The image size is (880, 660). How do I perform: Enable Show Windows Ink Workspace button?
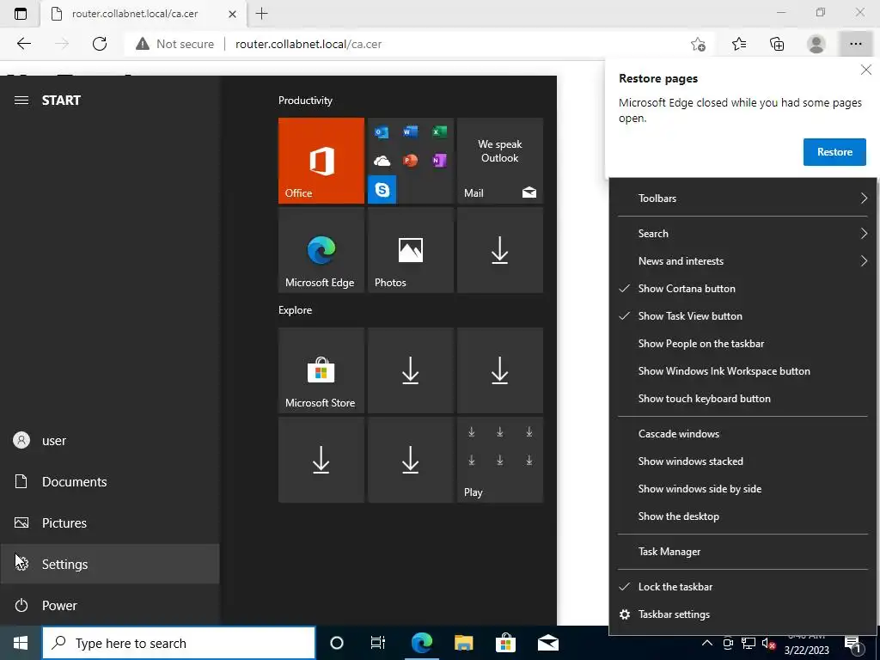click(743, 371)
